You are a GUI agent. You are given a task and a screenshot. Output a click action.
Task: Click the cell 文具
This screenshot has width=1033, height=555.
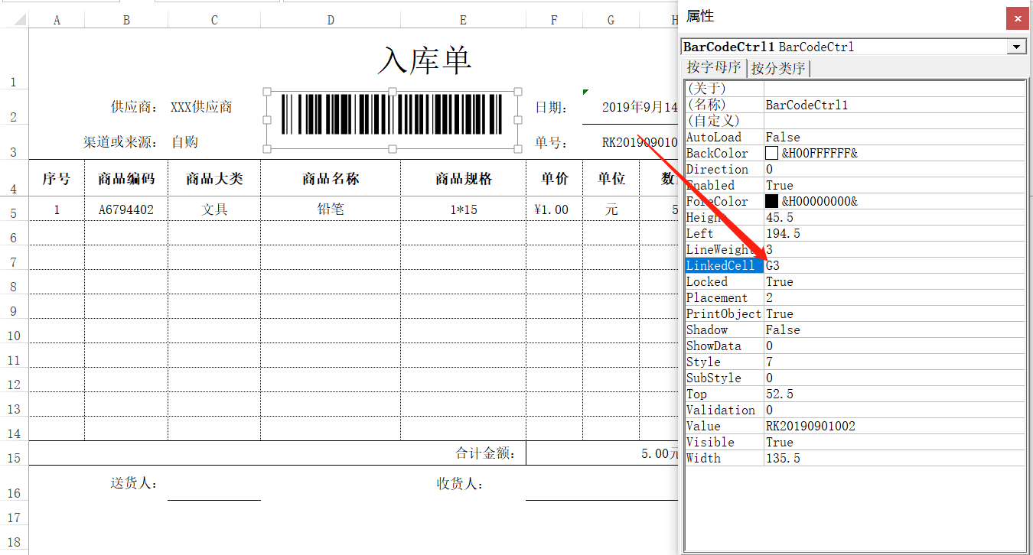pyautogui.click(x=214, y=209)
